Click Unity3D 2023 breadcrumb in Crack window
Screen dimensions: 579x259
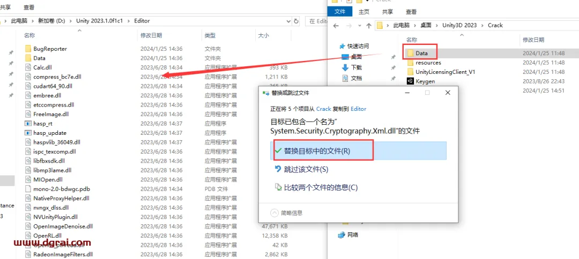(460, 25)
